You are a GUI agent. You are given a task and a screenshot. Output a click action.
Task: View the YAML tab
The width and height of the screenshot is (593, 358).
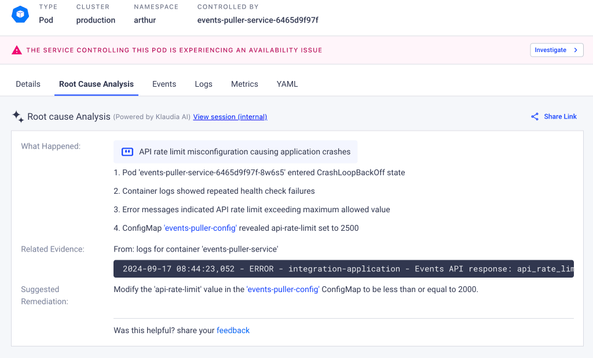click(287, 84)
